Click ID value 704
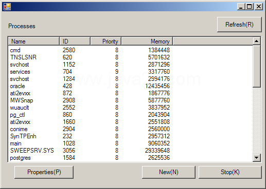The height and width of the screenshot is (189, 266). pos(67,72)
